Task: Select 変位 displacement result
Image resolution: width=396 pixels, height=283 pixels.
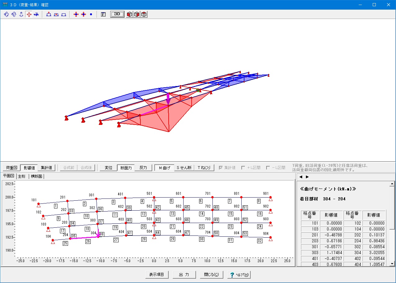Action: click(108, 168)
